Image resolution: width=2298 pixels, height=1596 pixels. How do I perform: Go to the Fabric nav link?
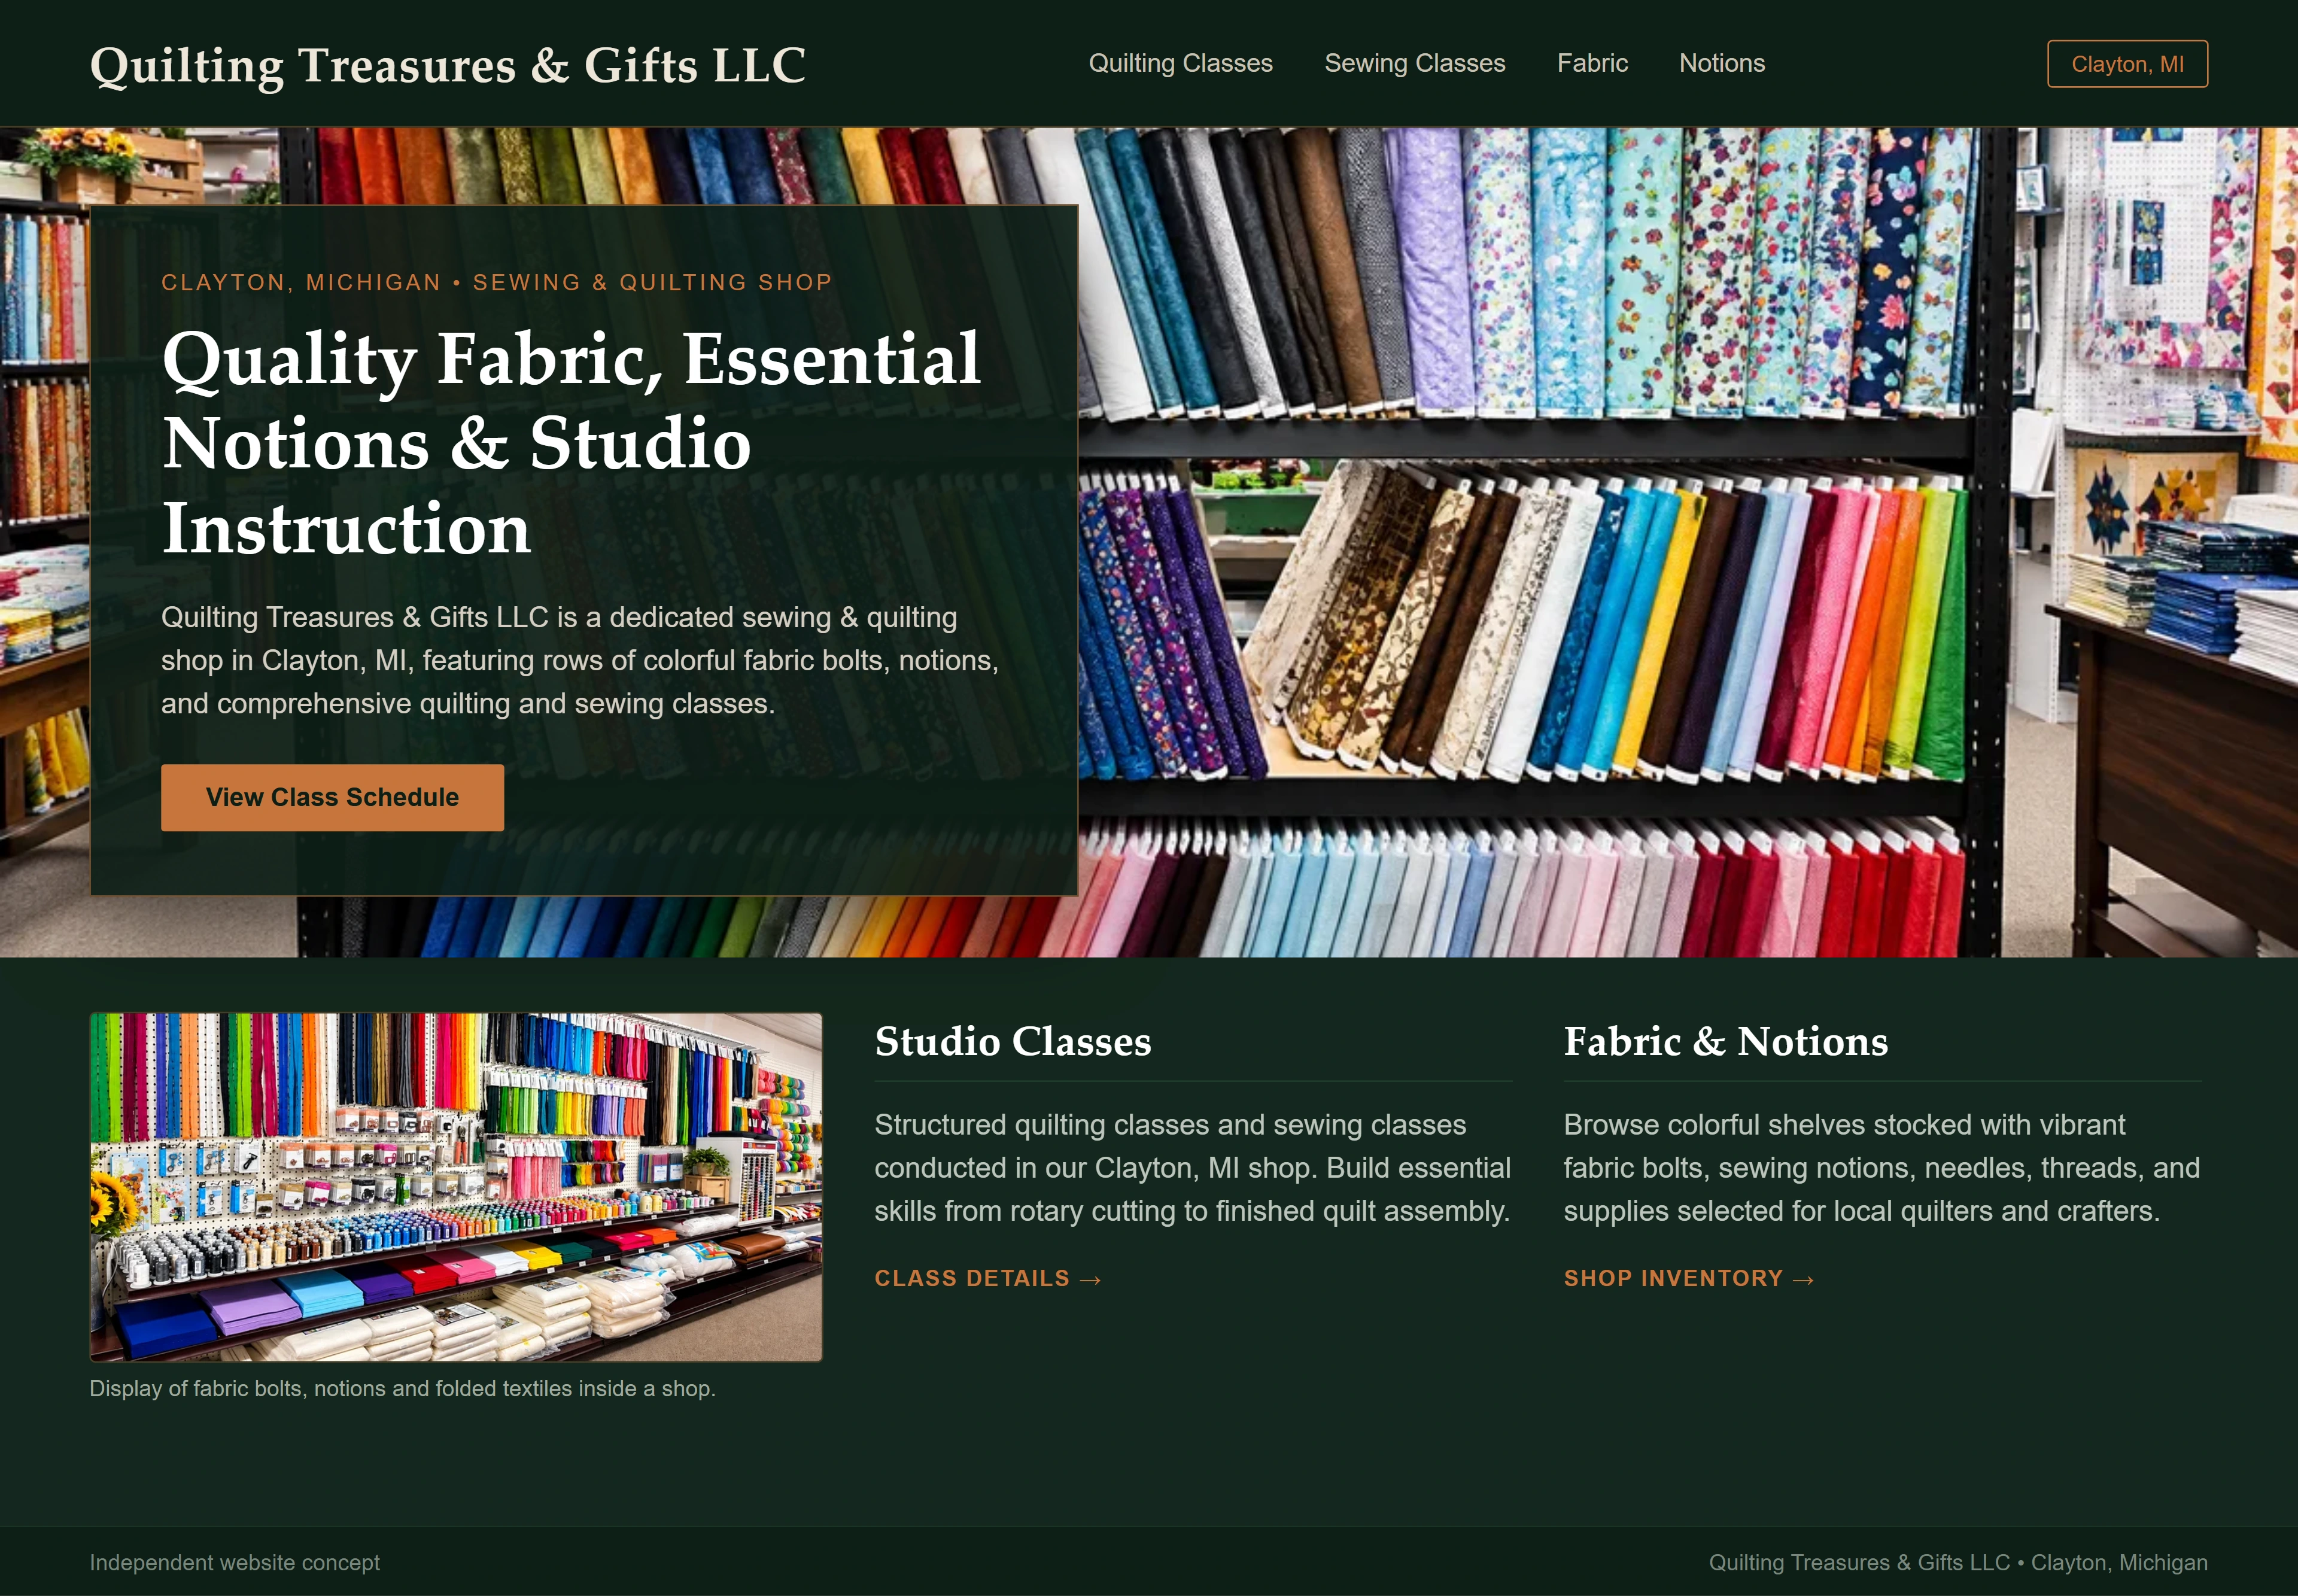pyautogui.click(x=1592, y=63)
